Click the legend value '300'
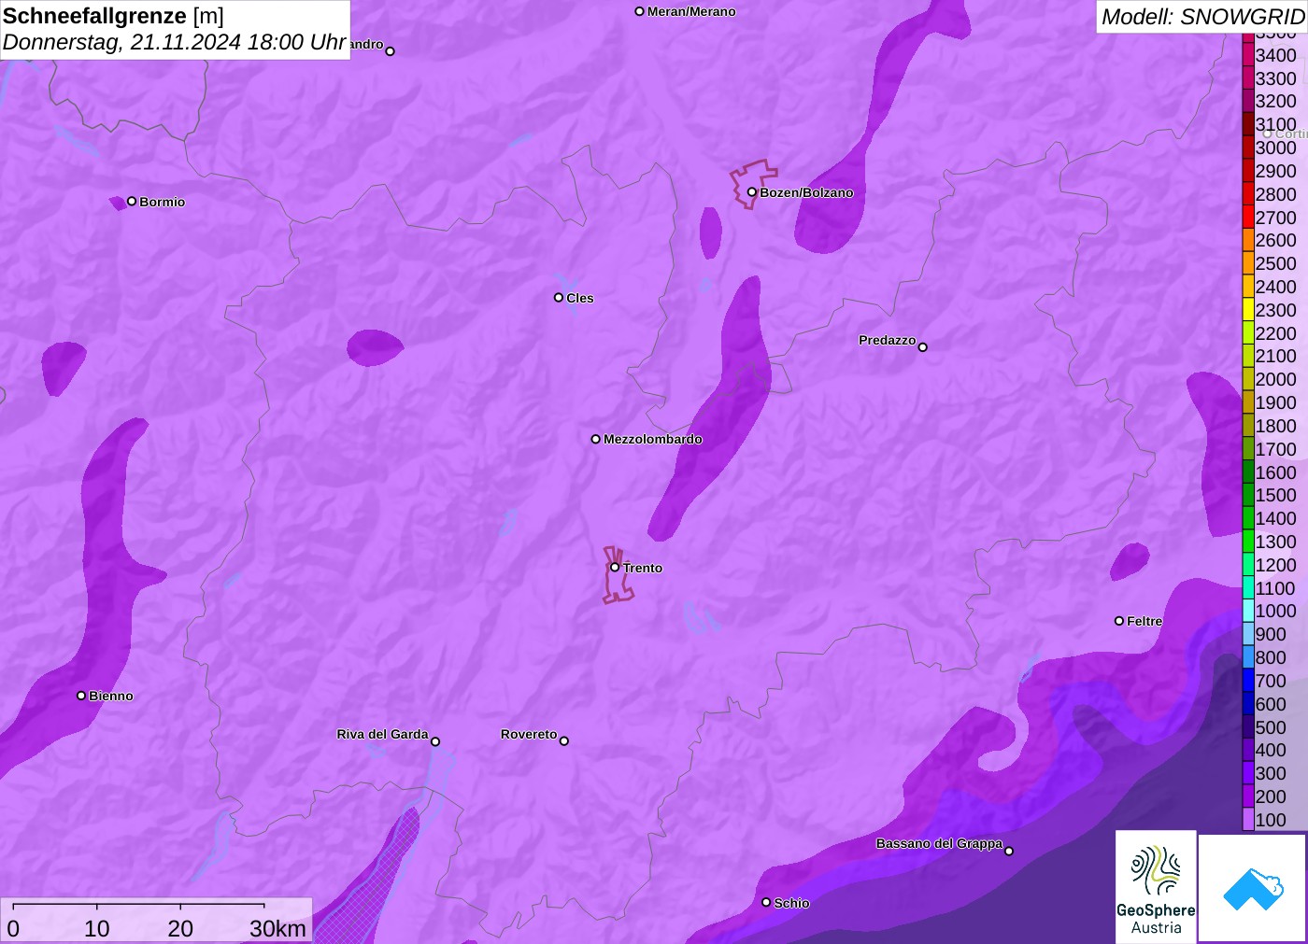This screenshot has width=1308, height=944. tap(1271, 773)
